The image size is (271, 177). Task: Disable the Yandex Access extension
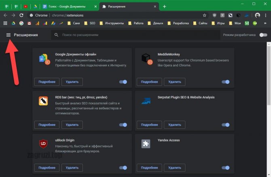pyautogui.click(x=226, y=168)
